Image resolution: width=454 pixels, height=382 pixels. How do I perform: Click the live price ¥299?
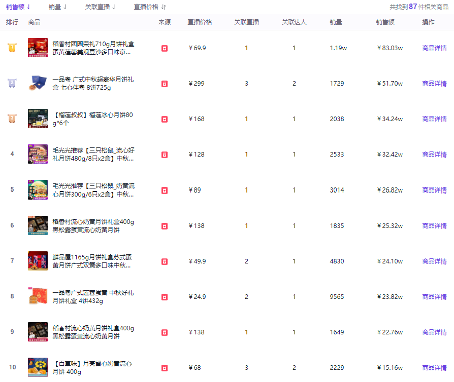coord(197,84)
